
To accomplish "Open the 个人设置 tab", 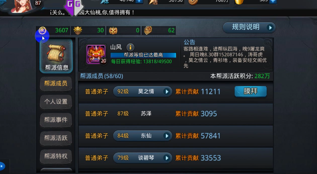I will [x=56, y=101].
